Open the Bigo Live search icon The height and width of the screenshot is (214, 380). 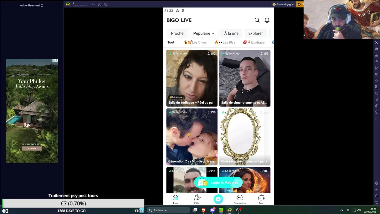click(x=257, y=20)
